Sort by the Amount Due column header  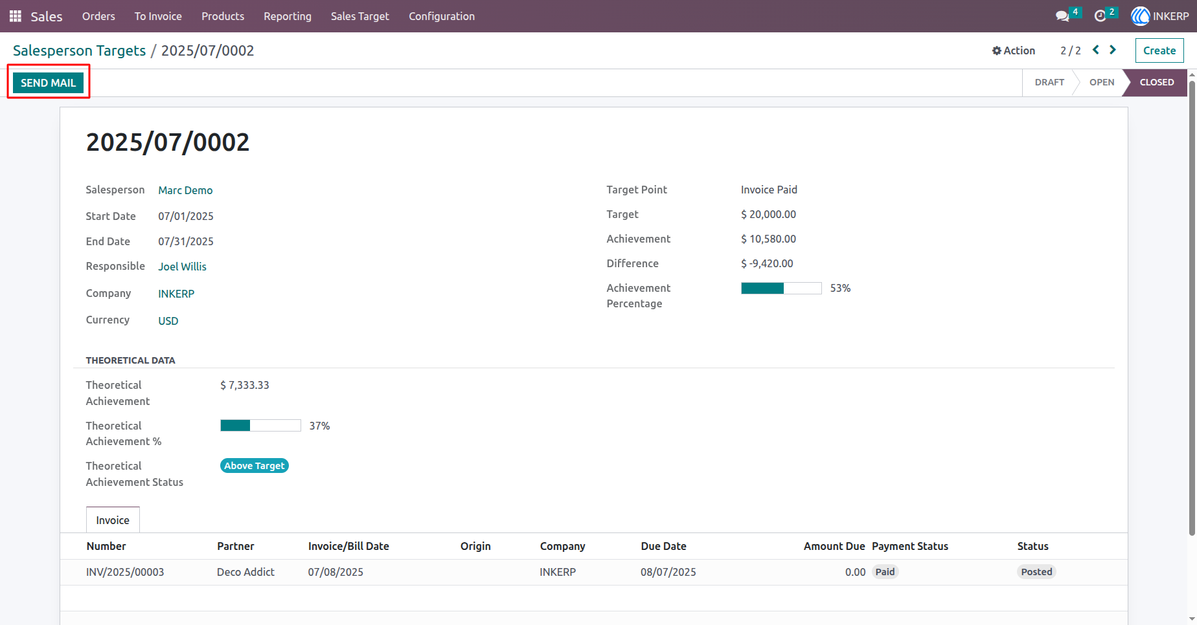[x=834, y=546]
